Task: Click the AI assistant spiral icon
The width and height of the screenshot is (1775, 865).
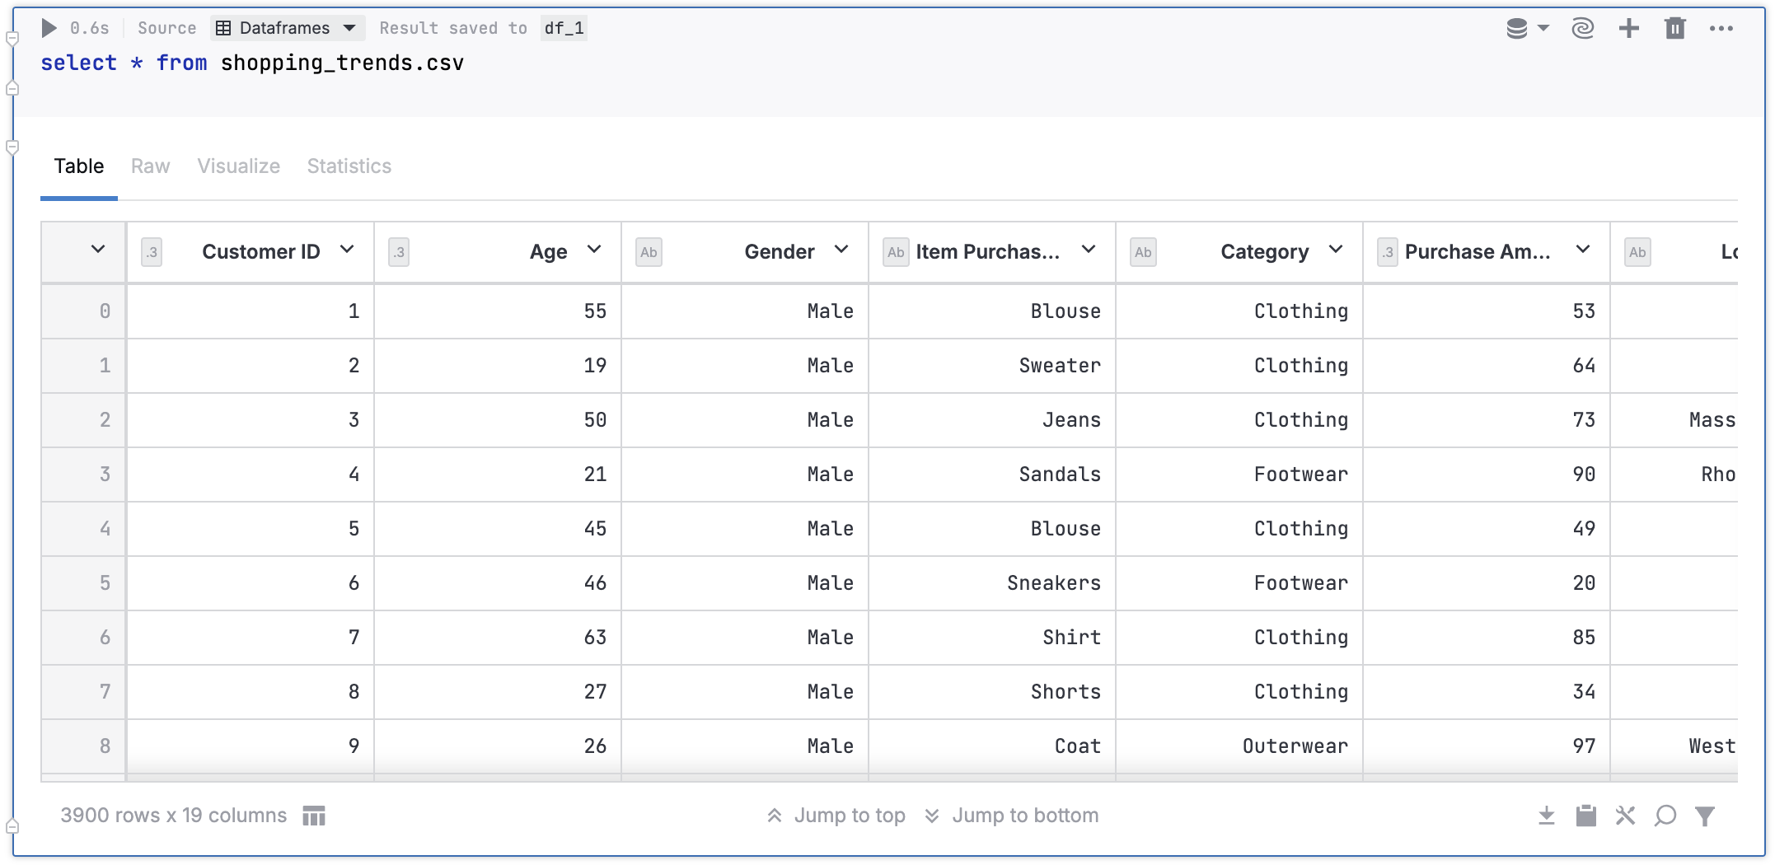Action: tap(1582, 28)
